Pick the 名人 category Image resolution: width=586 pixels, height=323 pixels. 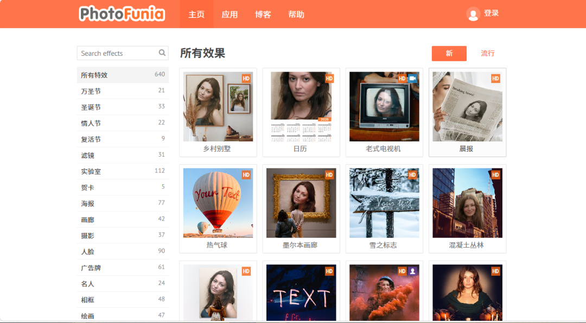(123, 283)
